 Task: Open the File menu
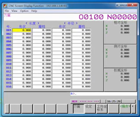(x=7, y=11)
